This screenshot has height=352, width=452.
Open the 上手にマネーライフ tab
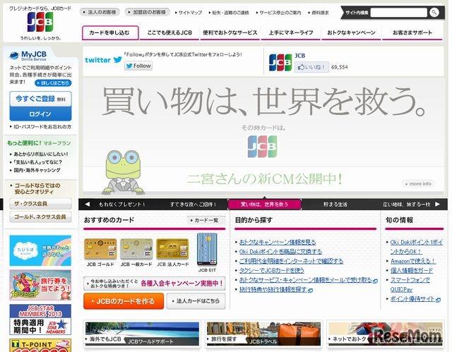pos(291,32)
